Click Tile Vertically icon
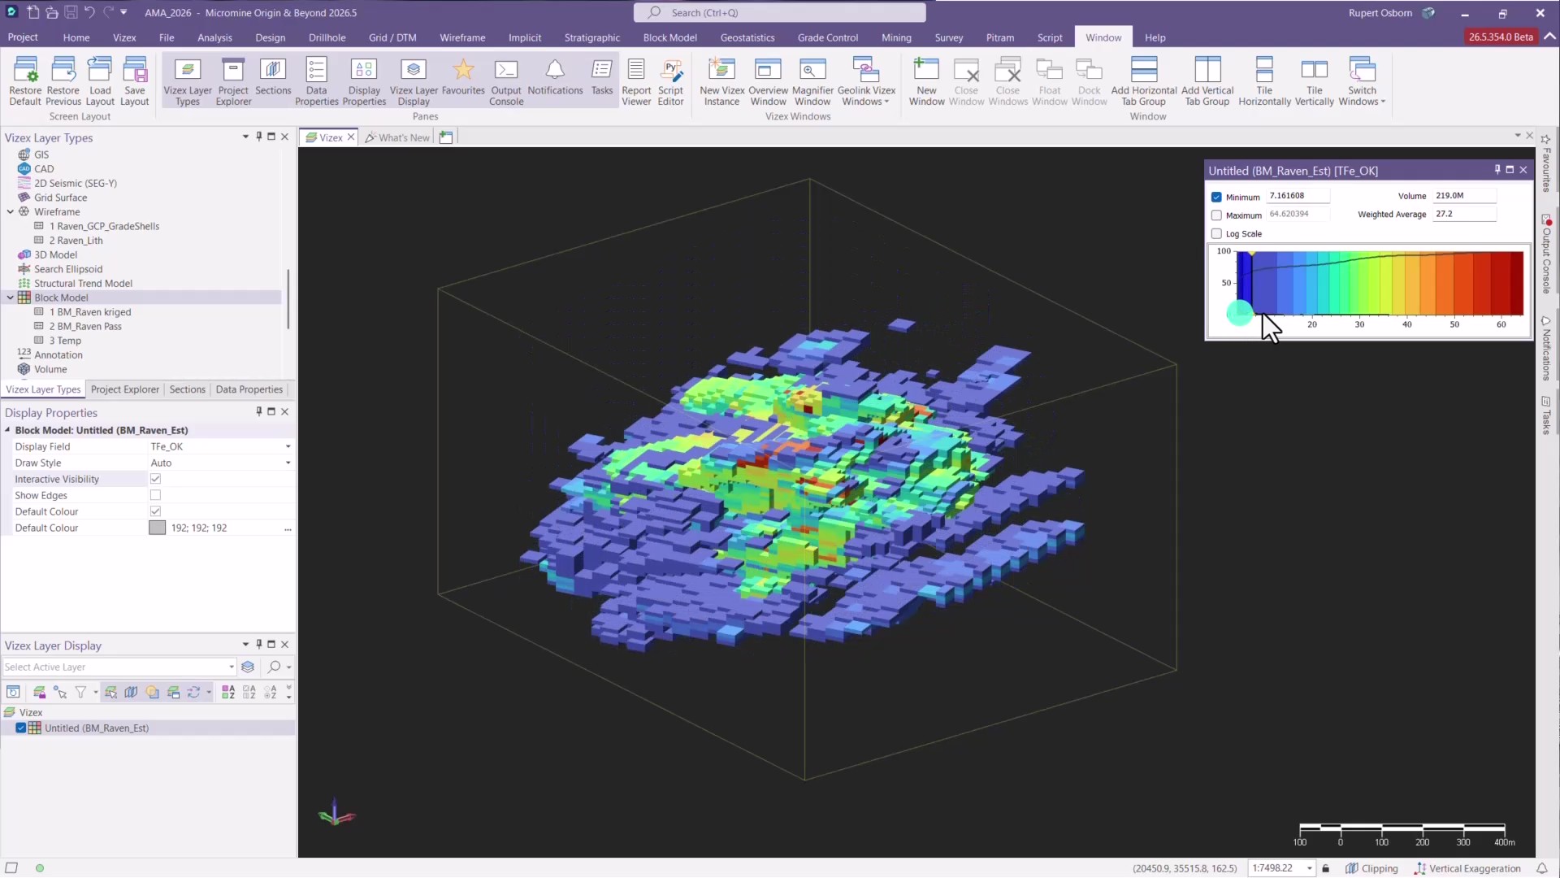The image size is (1560, 878). [1314, 80]
